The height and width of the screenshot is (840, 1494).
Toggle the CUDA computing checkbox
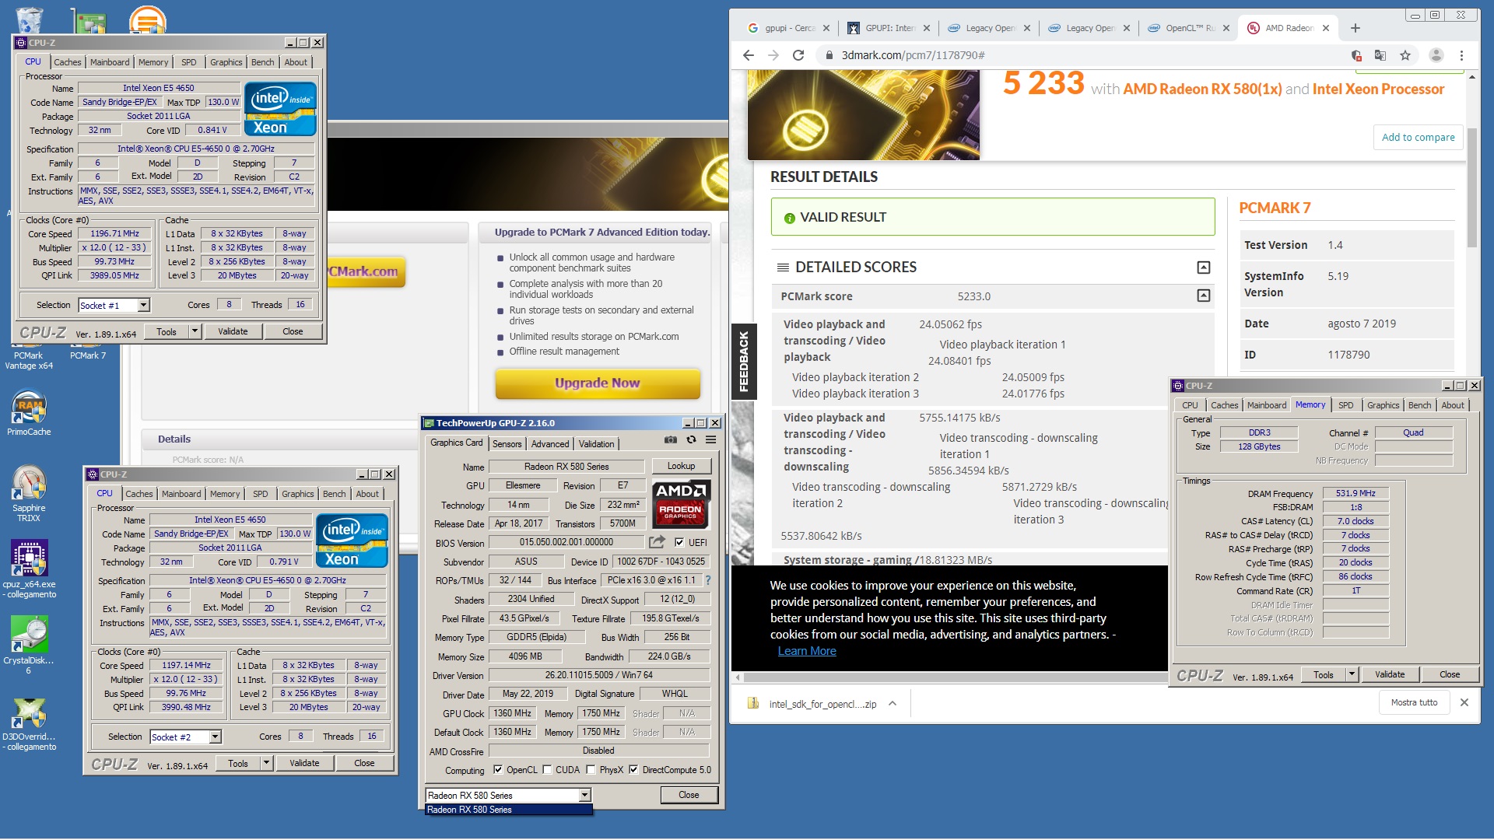point(547,770)
